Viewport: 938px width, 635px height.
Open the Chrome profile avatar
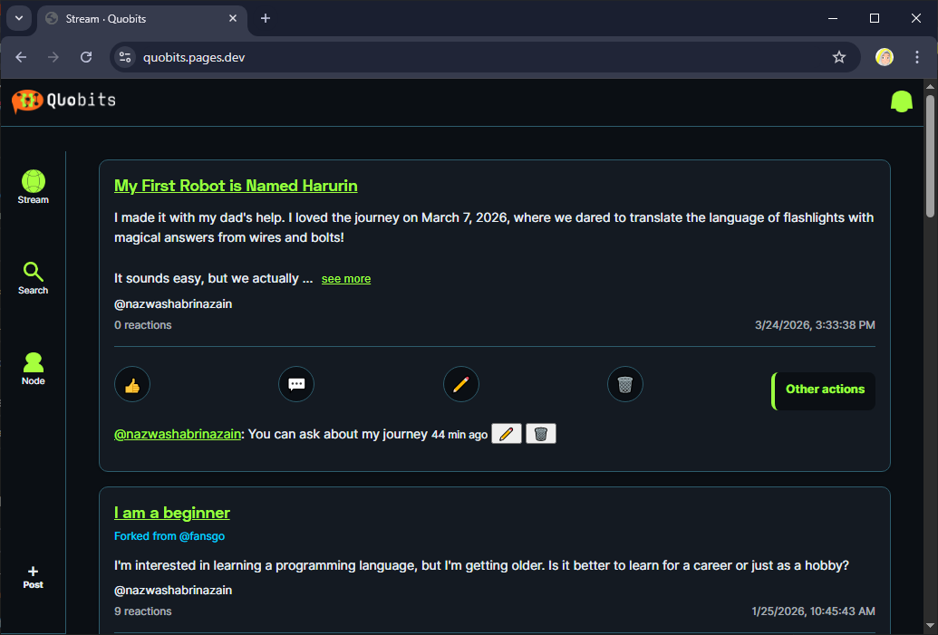tap(885, 57)
